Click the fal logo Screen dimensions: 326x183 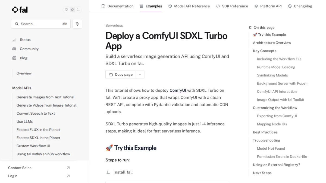[20, 10]
